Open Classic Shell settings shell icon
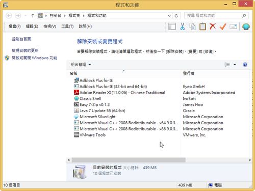The width and height of the screenshot is (255, 191). (246, 26)
